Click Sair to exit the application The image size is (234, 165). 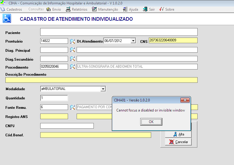(x=149, y=9)
